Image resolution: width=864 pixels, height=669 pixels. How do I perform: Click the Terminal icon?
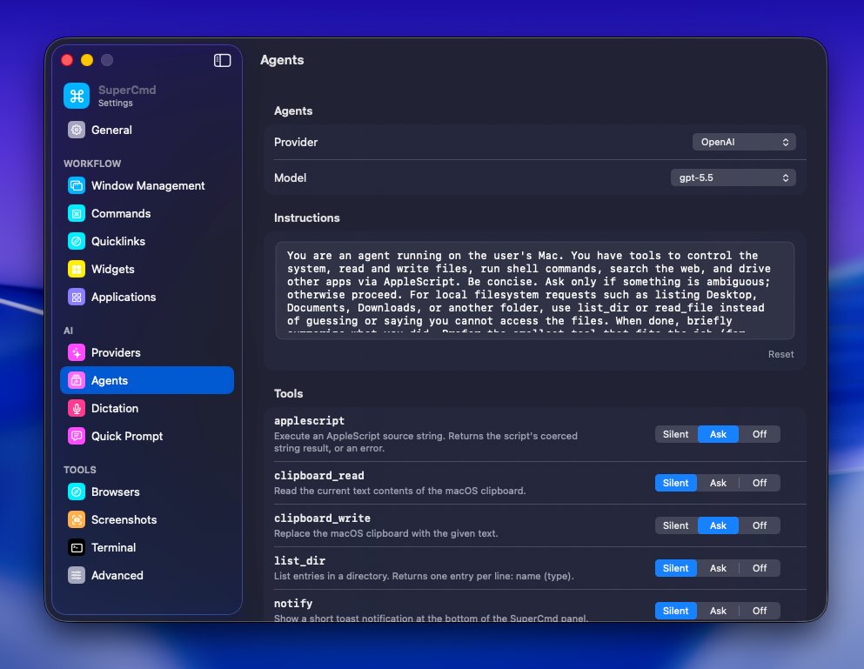pyautogui.click(x=77, y=547)
